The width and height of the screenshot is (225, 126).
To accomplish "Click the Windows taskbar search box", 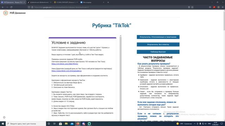I will click(x=26, y=124).
